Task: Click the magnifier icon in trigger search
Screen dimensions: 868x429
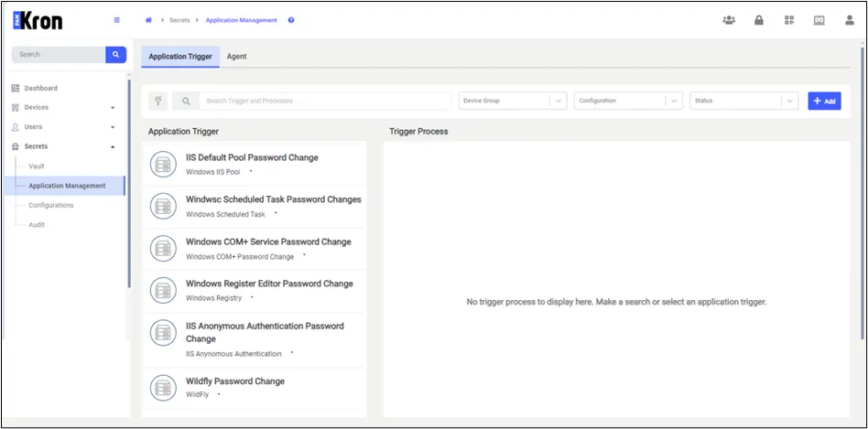Action: pos(186,102)
